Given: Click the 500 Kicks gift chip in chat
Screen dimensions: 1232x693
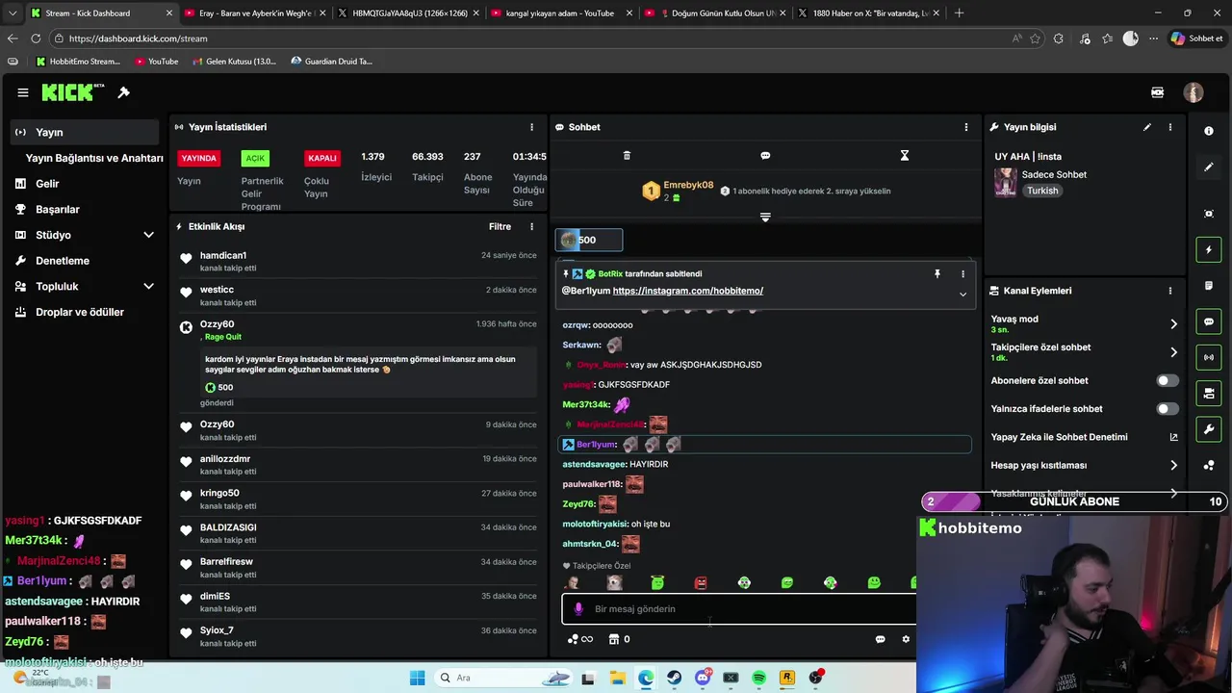Looking at the screenshot, I should pyautogui.click(x=589, y=240).
